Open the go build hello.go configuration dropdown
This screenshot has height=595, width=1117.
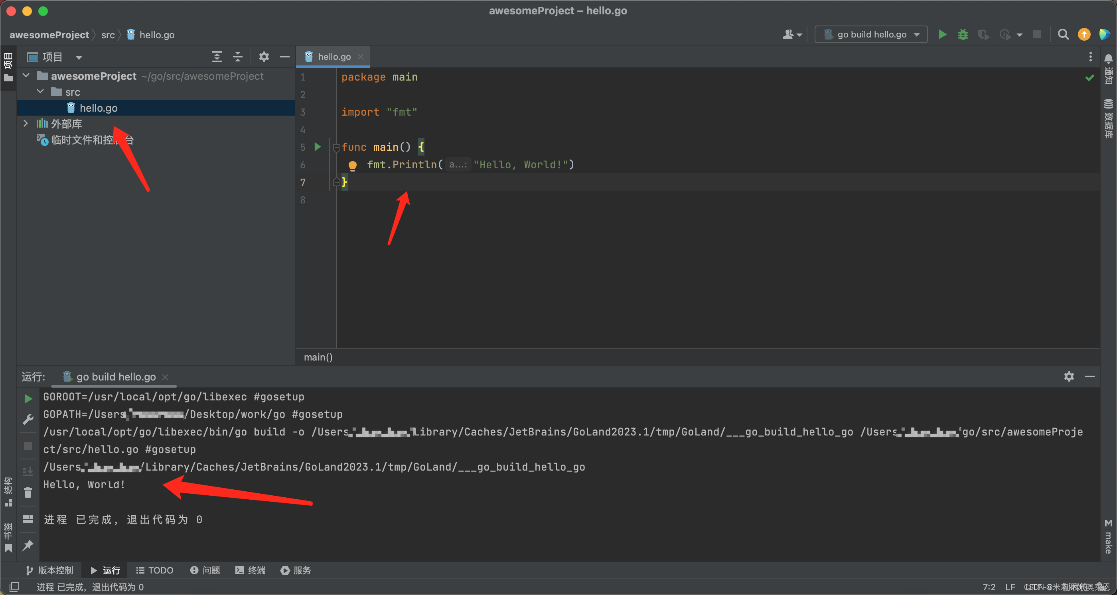(x=871, y=34)
